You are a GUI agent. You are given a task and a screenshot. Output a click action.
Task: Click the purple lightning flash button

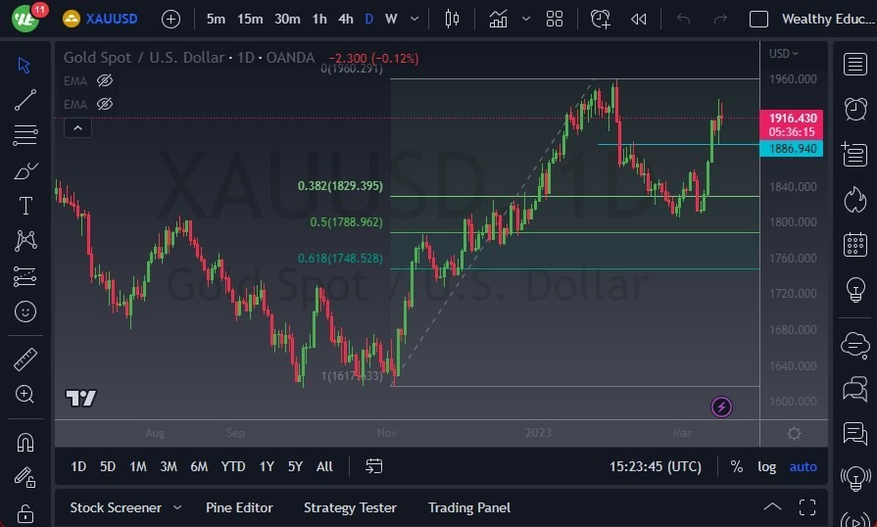pos(721,407)
